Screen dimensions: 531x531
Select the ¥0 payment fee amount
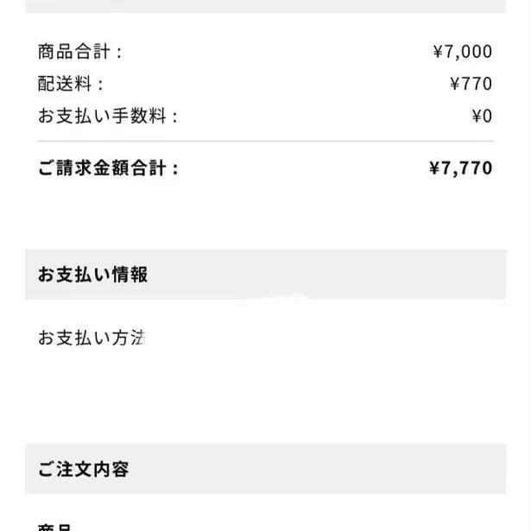[482, 116]
